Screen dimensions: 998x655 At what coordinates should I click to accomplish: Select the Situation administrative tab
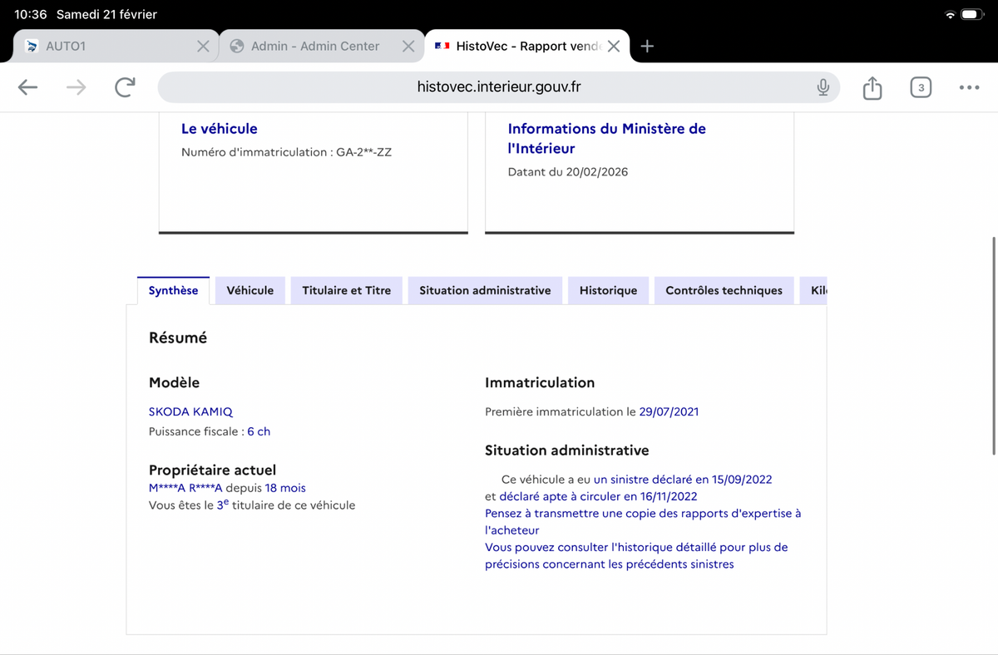485,290
